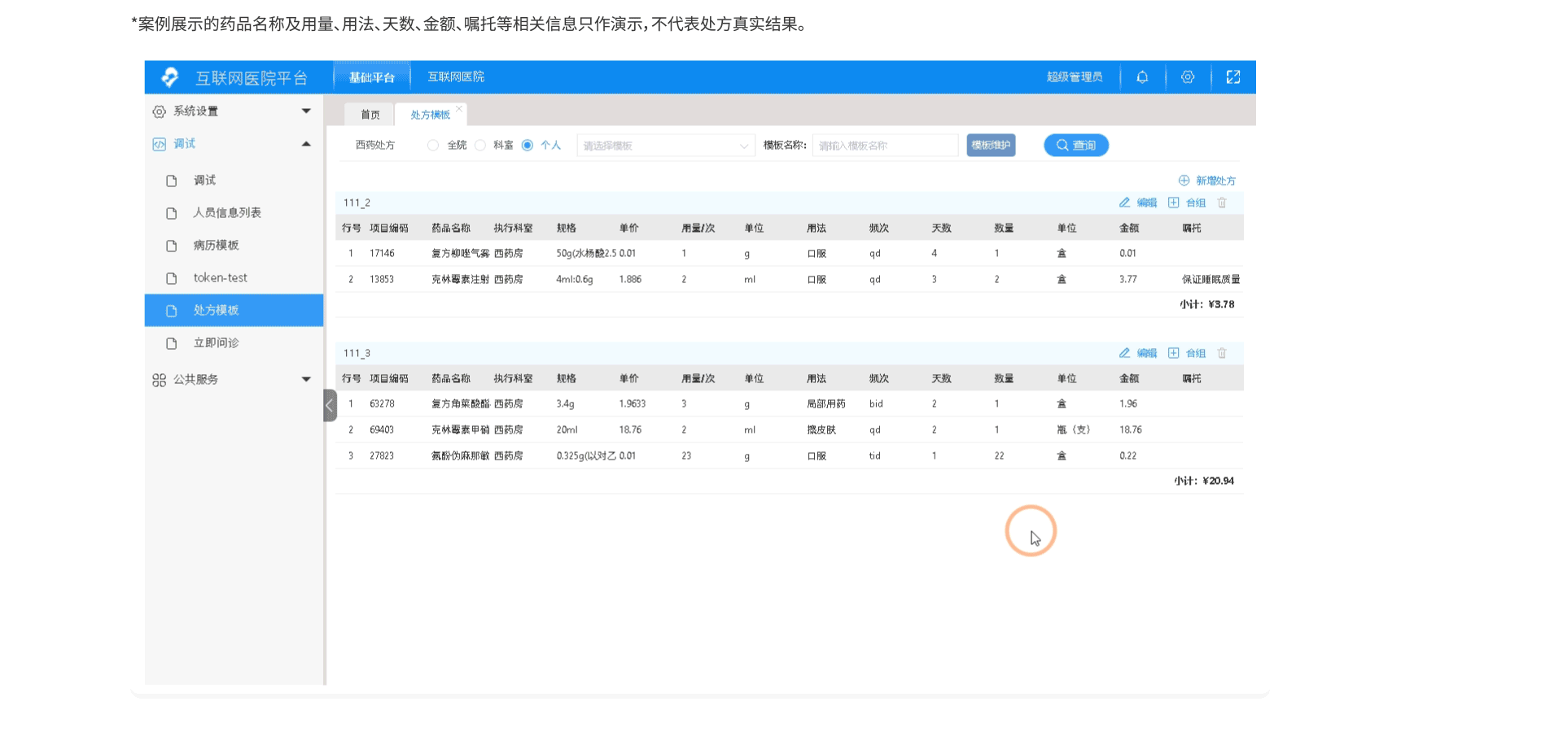Image resolution: width=1563 pixels, height=732 pixels.
Task: Open token-test in the sidebar
Action: click(234, 278)
